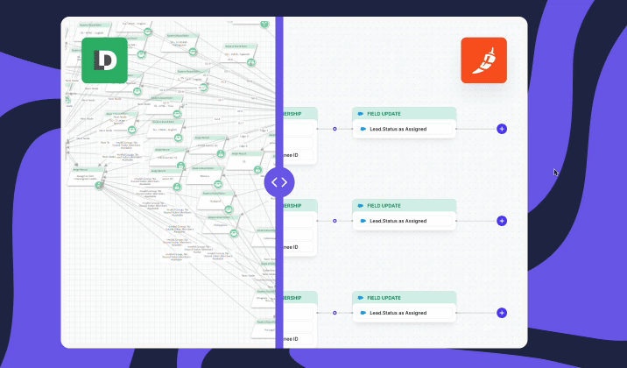Select the Philippines round robin node
Image resolution: width=627 pixels, height=368 pixels.
(222, 224)
